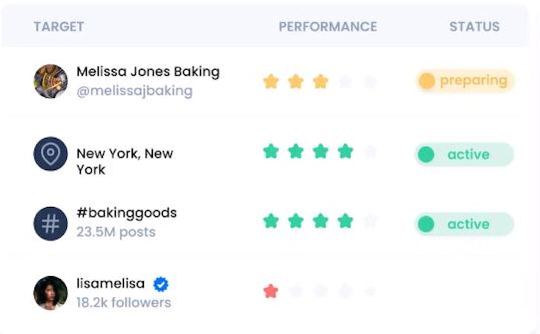Click the fifth empty star for #bakinggoods

tap(369, 221)
